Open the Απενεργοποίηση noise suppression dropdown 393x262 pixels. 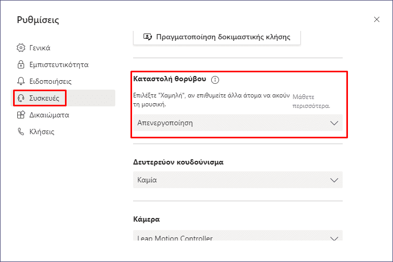[x=237, y=123]
